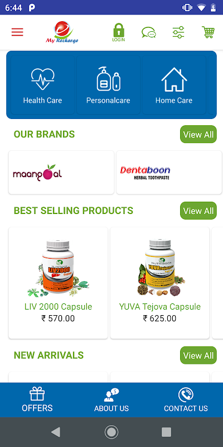This screenshot has width=223, height=447.
Task: Go to the ABOUT US tab
Action: [111, 400]
